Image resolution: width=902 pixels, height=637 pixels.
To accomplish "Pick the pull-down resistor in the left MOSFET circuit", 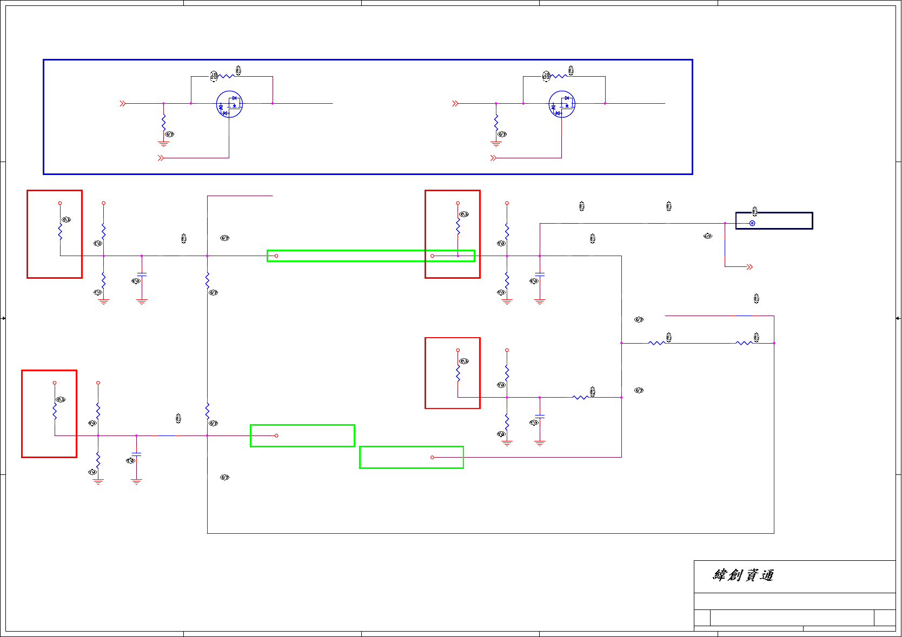I will 163,122.
